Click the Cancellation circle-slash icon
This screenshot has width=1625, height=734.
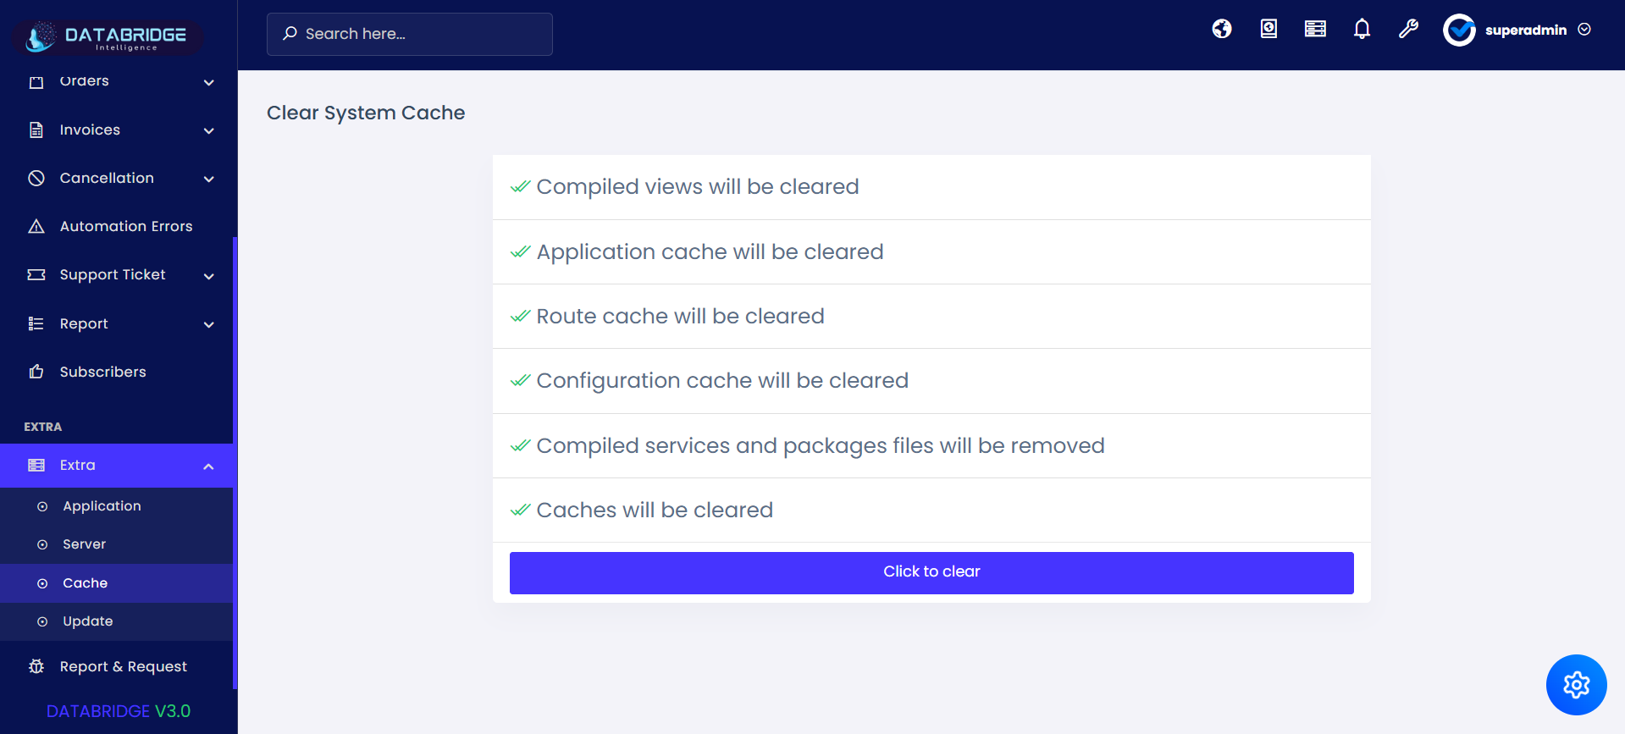coord(36,178)
